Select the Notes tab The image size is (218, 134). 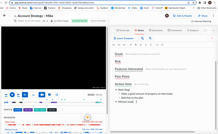tap(139, 30)
